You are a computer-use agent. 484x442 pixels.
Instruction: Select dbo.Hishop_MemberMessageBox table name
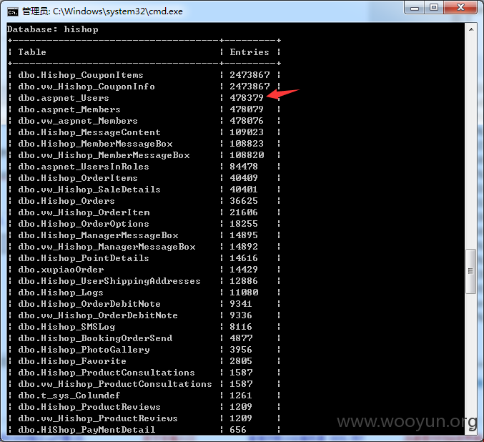95,144
